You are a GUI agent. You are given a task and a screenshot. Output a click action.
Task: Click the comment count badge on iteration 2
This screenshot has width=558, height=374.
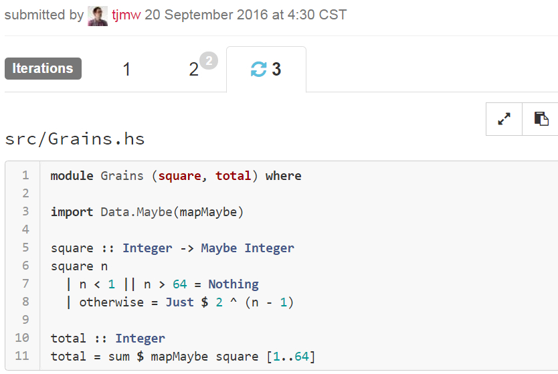pos(209,62)
